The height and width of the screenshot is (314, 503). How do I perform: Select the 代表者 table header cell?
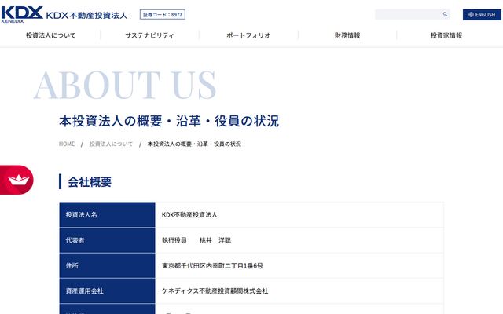tap(107, 240)
